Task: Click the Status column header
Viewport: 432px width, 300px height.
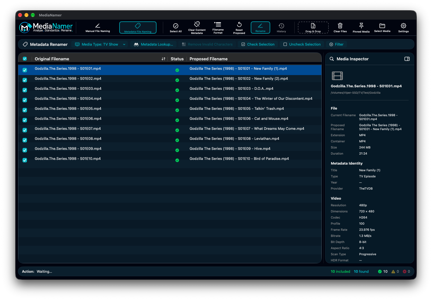Action: [177, 59]
